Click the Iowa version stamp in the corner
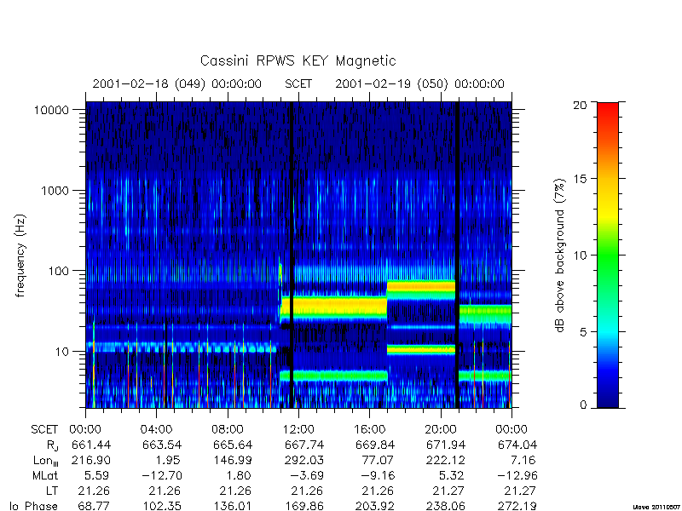The height and width of the screenshot is (511, 682). tap(656, 507)
